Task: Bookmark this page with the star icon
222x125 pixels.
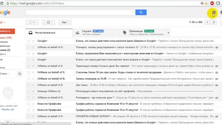Action: click(x=206, y=3)
